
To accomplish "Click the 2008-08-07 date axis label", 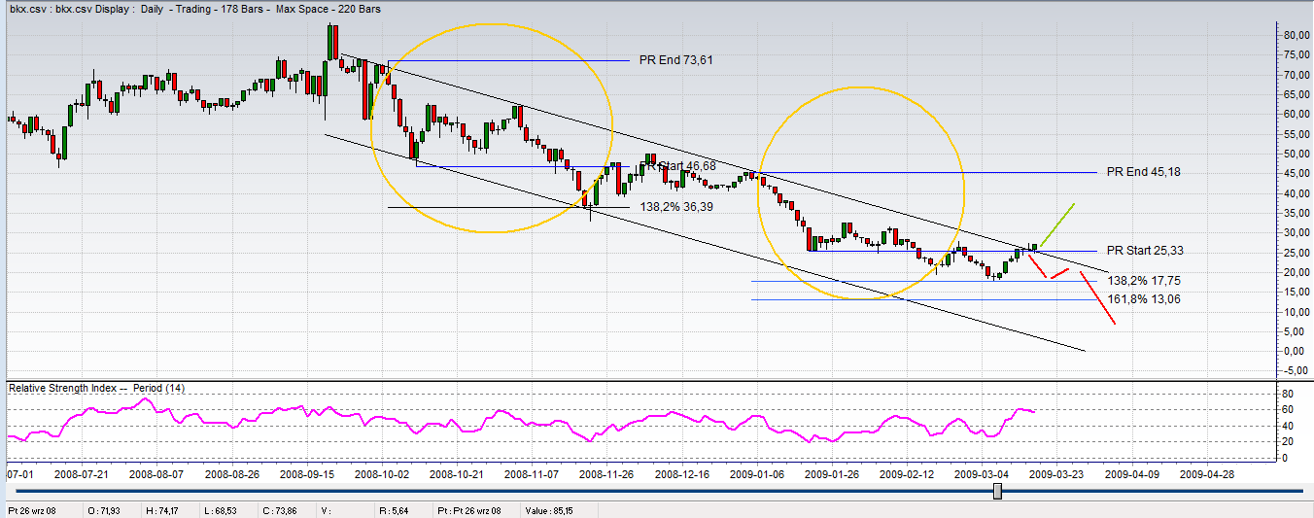I will (156, 474).
